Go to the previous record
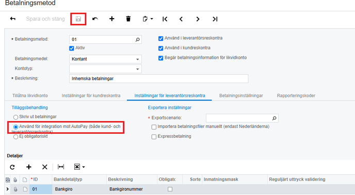This screenshot has height=195, width=355. (x=181, y=19)
